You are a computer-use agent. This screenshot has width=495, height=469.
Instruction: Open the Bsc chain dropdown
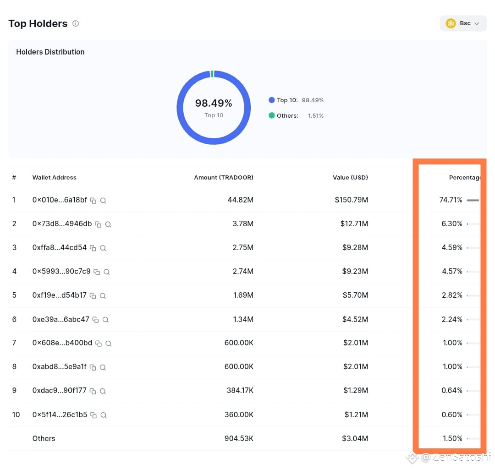pyautogui.click(x=463, y=23)
